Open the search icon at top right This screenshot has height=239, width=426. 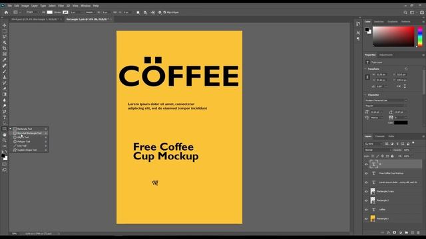(x=405, y=13)
